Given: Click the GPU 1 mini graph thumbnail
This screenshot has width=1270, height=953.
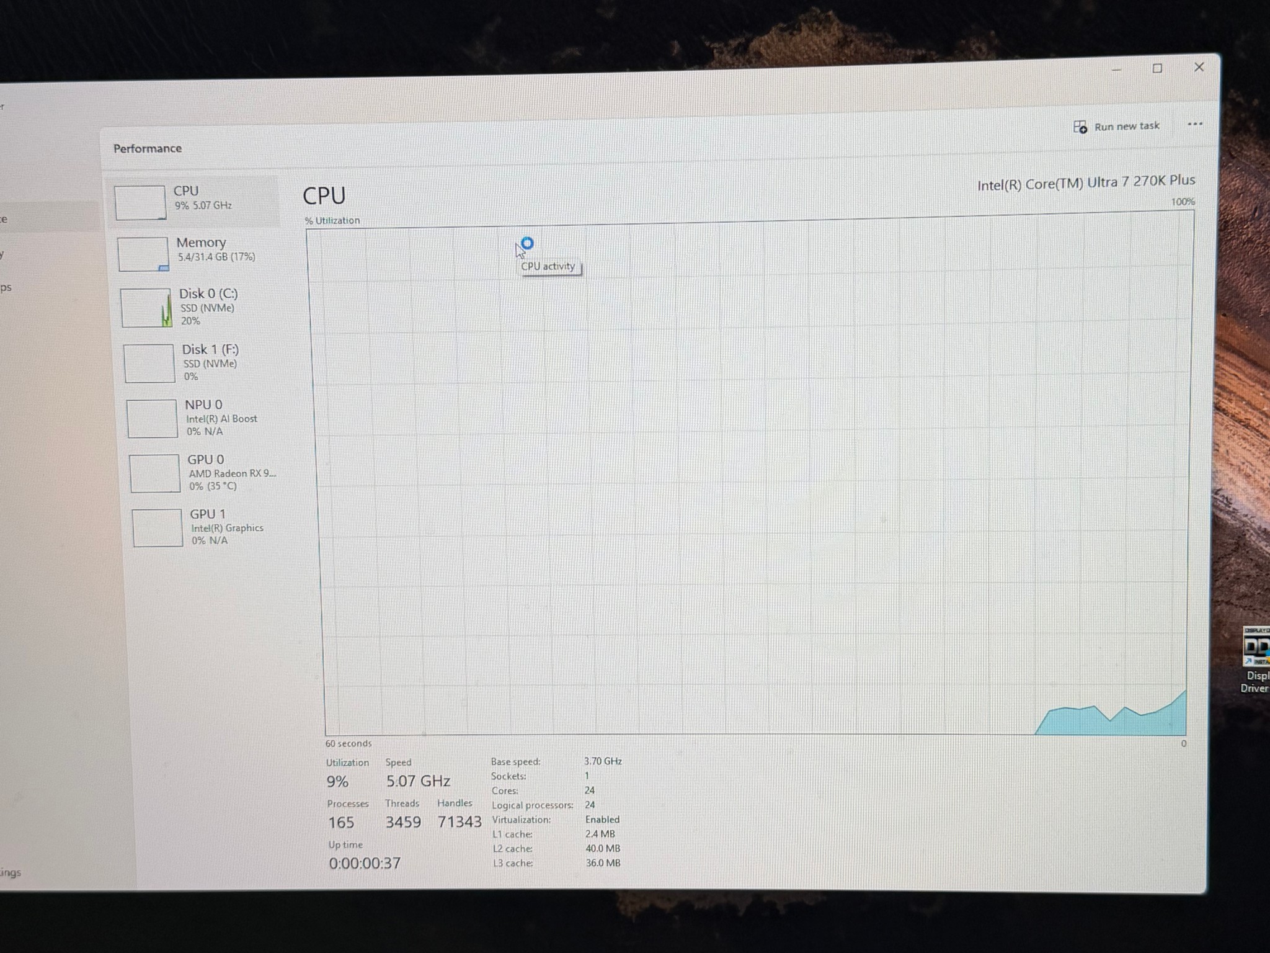Looking at the screenshot, I should 157,528.
